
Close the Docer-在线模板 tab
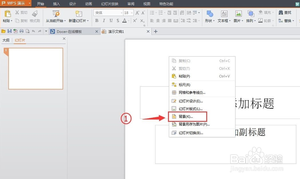tap(97, 32)
